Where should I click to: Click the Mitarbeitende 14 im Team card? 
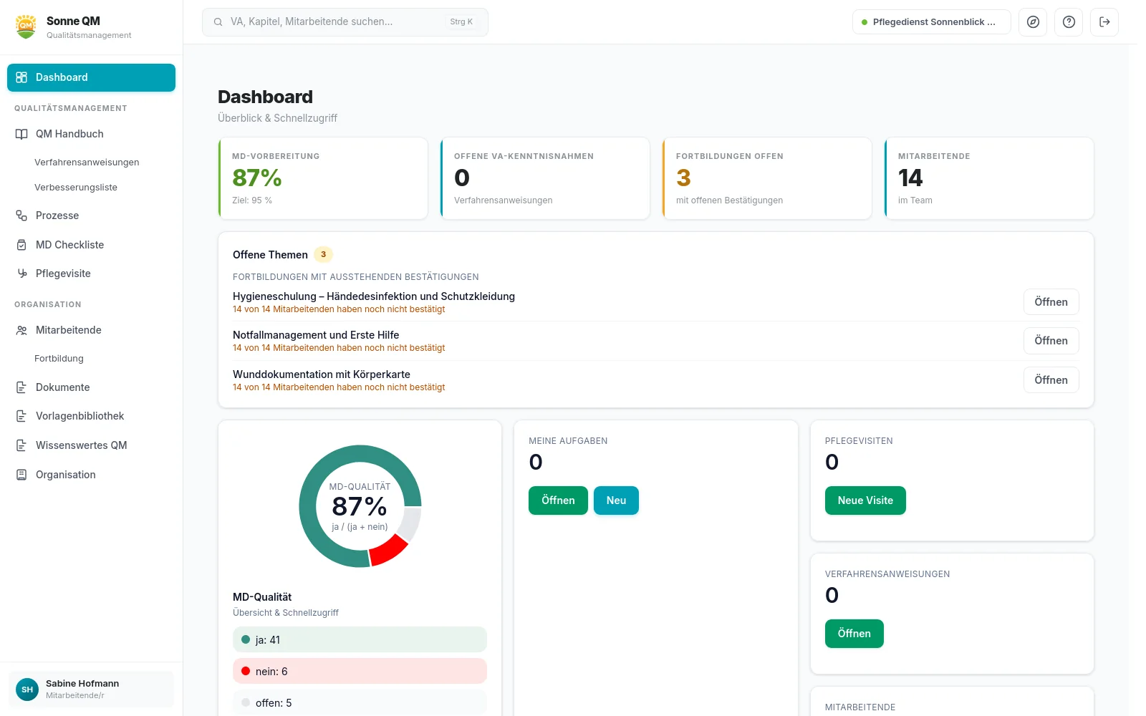click(989, 178)
